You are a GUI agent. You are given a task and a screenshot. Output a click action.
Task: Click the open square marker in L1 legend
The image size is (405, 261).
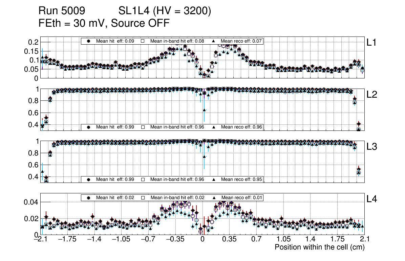pos(143,41)
